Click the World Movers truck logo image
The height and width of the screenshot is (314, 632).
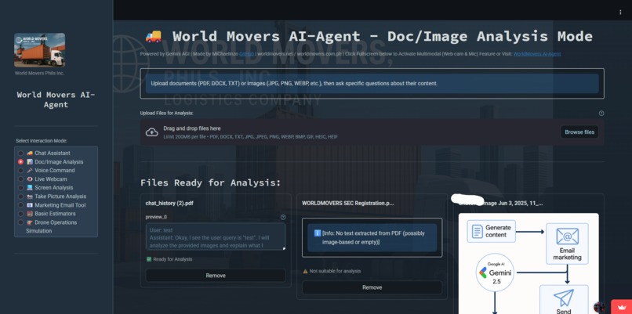[x=39, y=50]
